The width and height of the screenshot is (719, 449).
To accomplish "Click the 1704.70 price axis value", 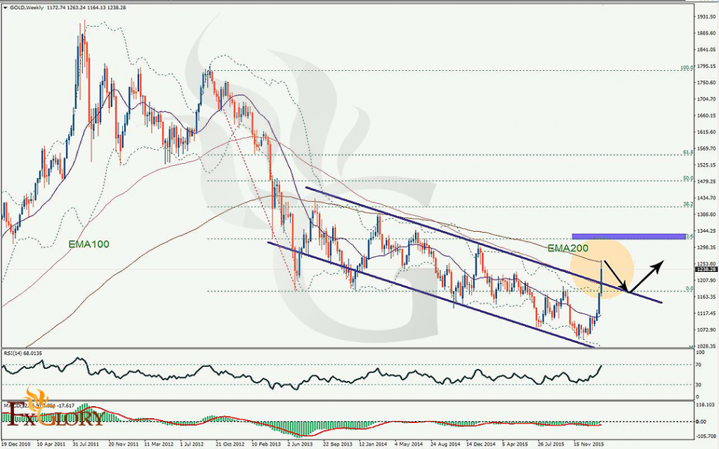I will tap(706, 99).
